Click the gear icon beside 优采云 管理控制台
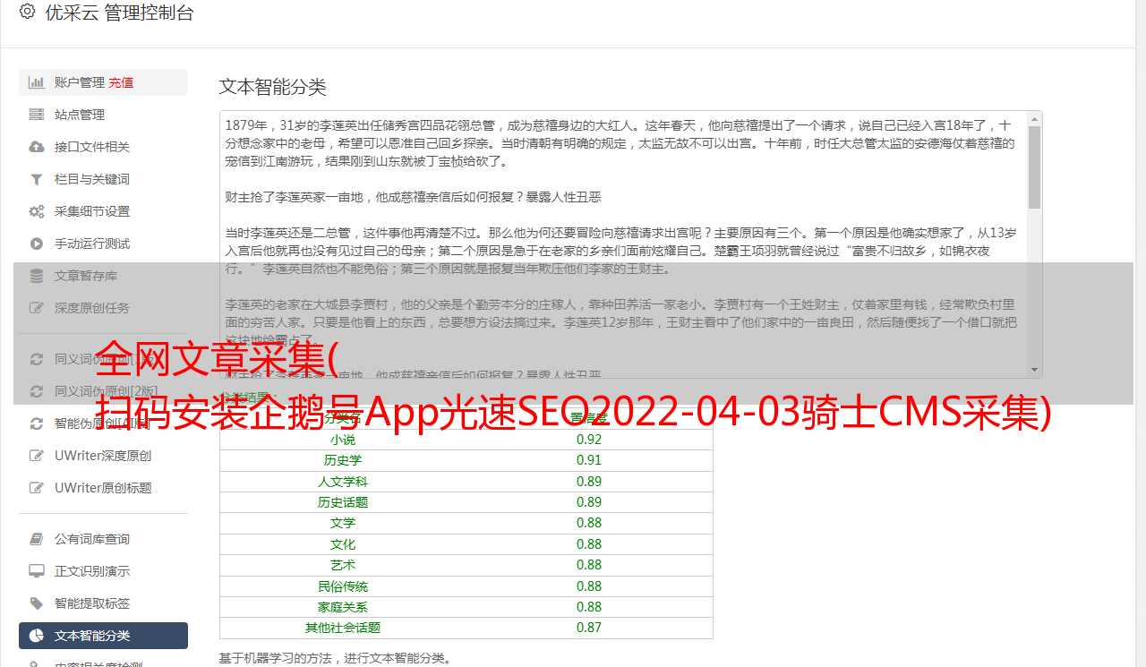This screenshot has width=1146, height=667. tap(27, 12)
